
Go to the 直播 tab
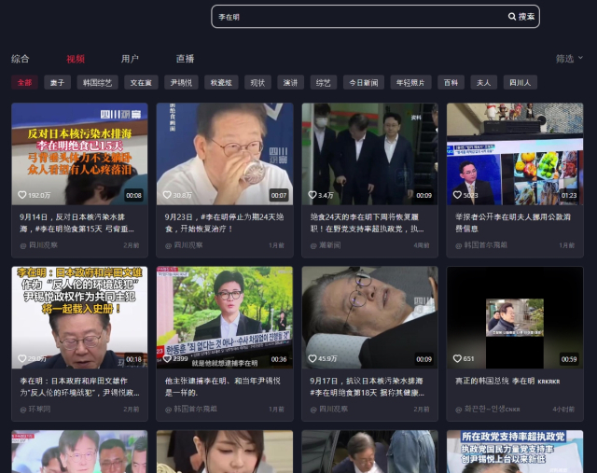point(185,59)
